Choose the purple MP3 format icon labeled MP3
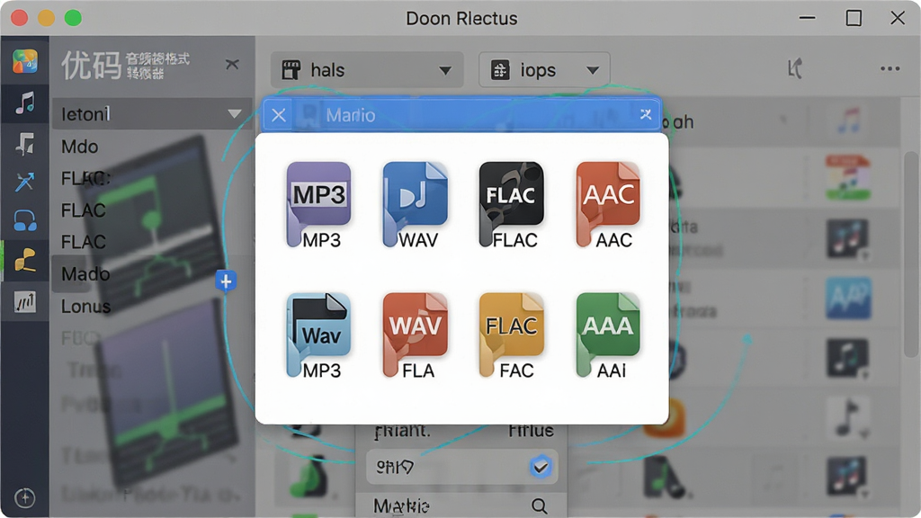 pyautogui.click(x=319, y=204)
